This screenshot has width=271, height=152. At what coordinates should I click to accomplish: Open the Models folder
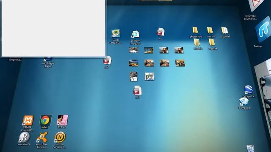point(196,42)
